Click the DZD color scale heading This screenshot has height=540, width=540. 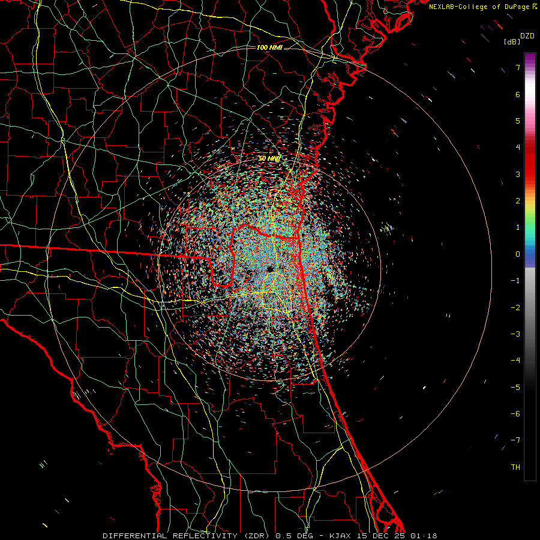pos(527,36)
